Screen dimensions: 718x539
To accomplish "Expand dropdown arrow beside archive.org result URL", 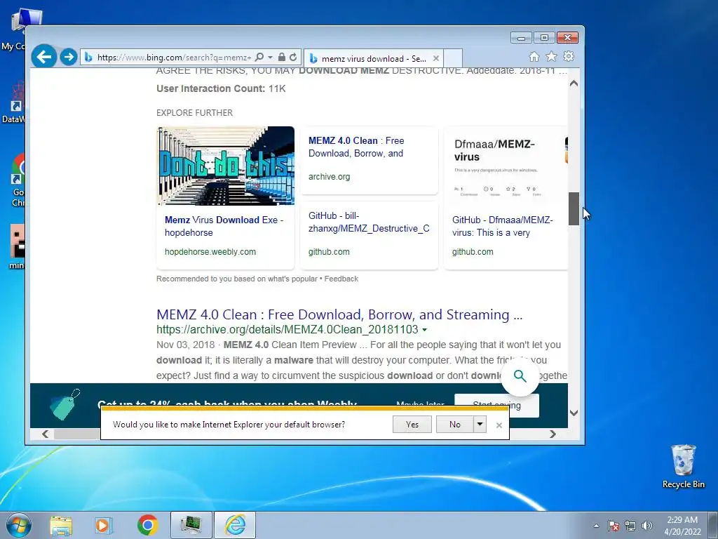I will tap(424, 330).
